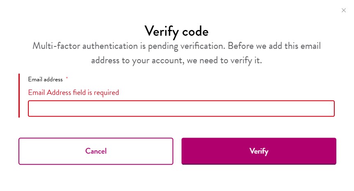Click the red required asterisk
Image resolution: width=354 pixels, height=191 pixels.
click(x=67, y=78)
